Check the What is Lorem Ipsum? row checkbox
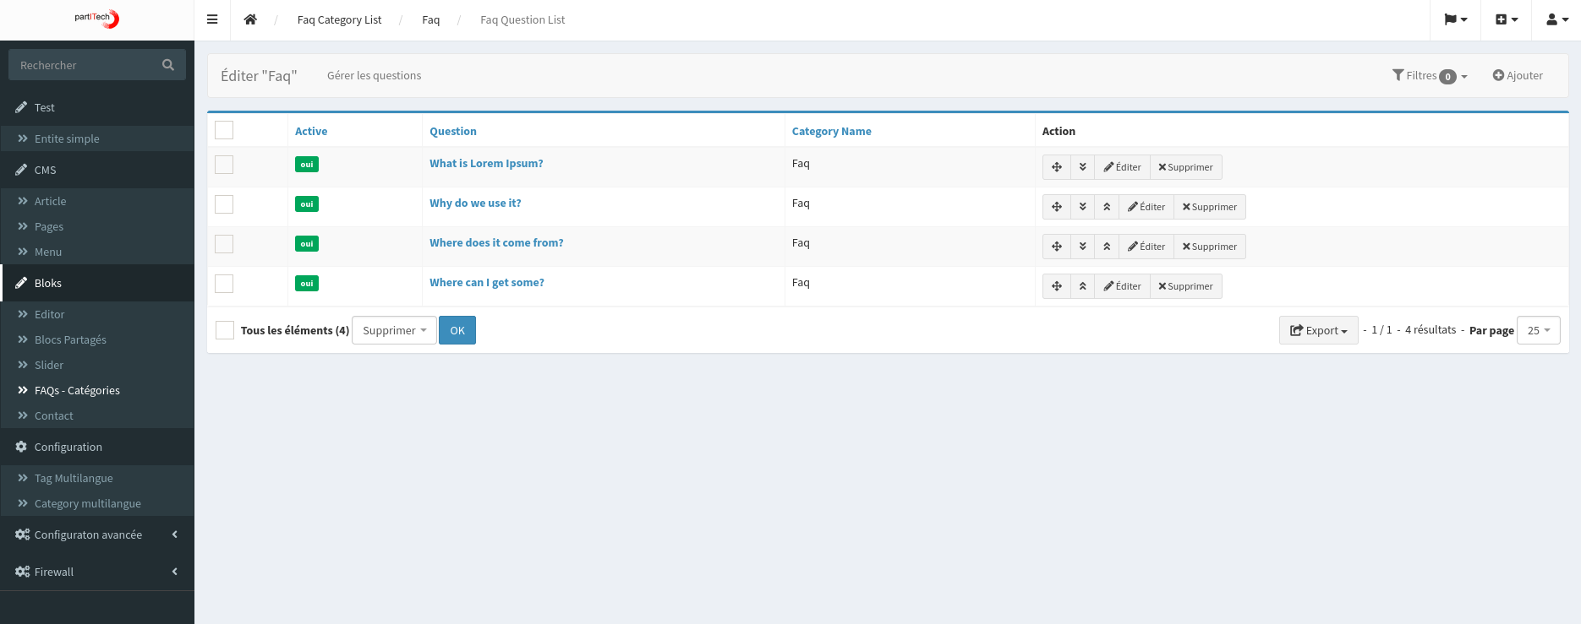Image resolution: width=1581 pixels, height=624 pixels. point(224,165)
